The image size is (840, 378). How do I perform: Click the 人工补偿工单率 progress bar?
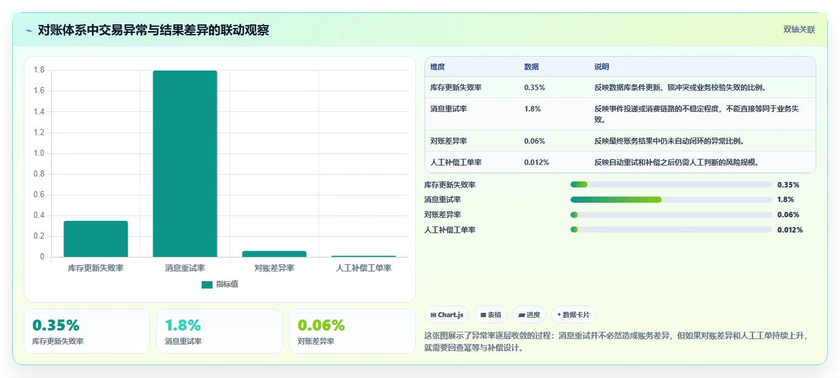click(672, 229)
